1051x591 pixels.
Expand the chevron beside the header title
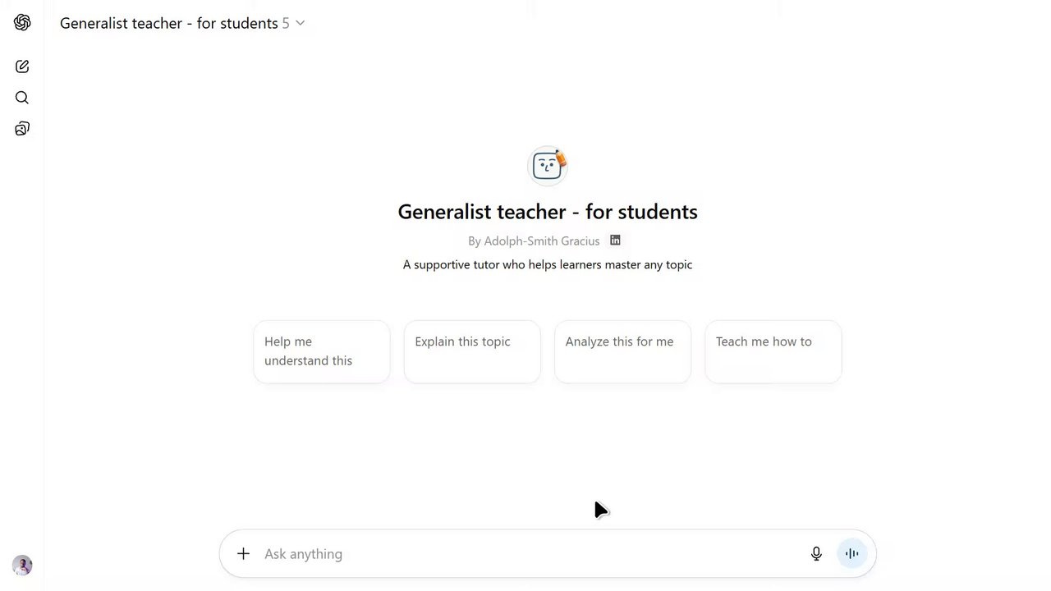[x=301, y=23]
